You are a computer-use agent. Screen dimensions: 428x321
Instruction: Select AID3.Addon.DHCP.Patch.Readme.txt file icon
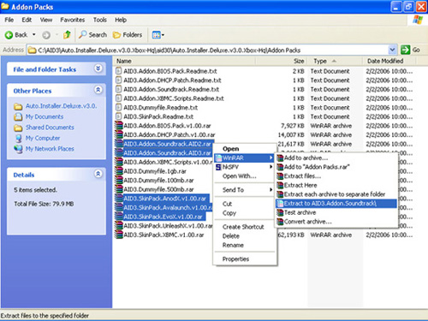[x=118, y=80]
